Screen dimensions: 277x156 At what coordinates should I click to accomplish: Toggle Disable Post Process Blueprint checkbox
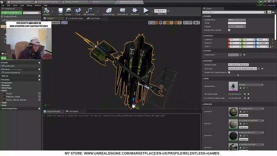click(x=229, y=72)
